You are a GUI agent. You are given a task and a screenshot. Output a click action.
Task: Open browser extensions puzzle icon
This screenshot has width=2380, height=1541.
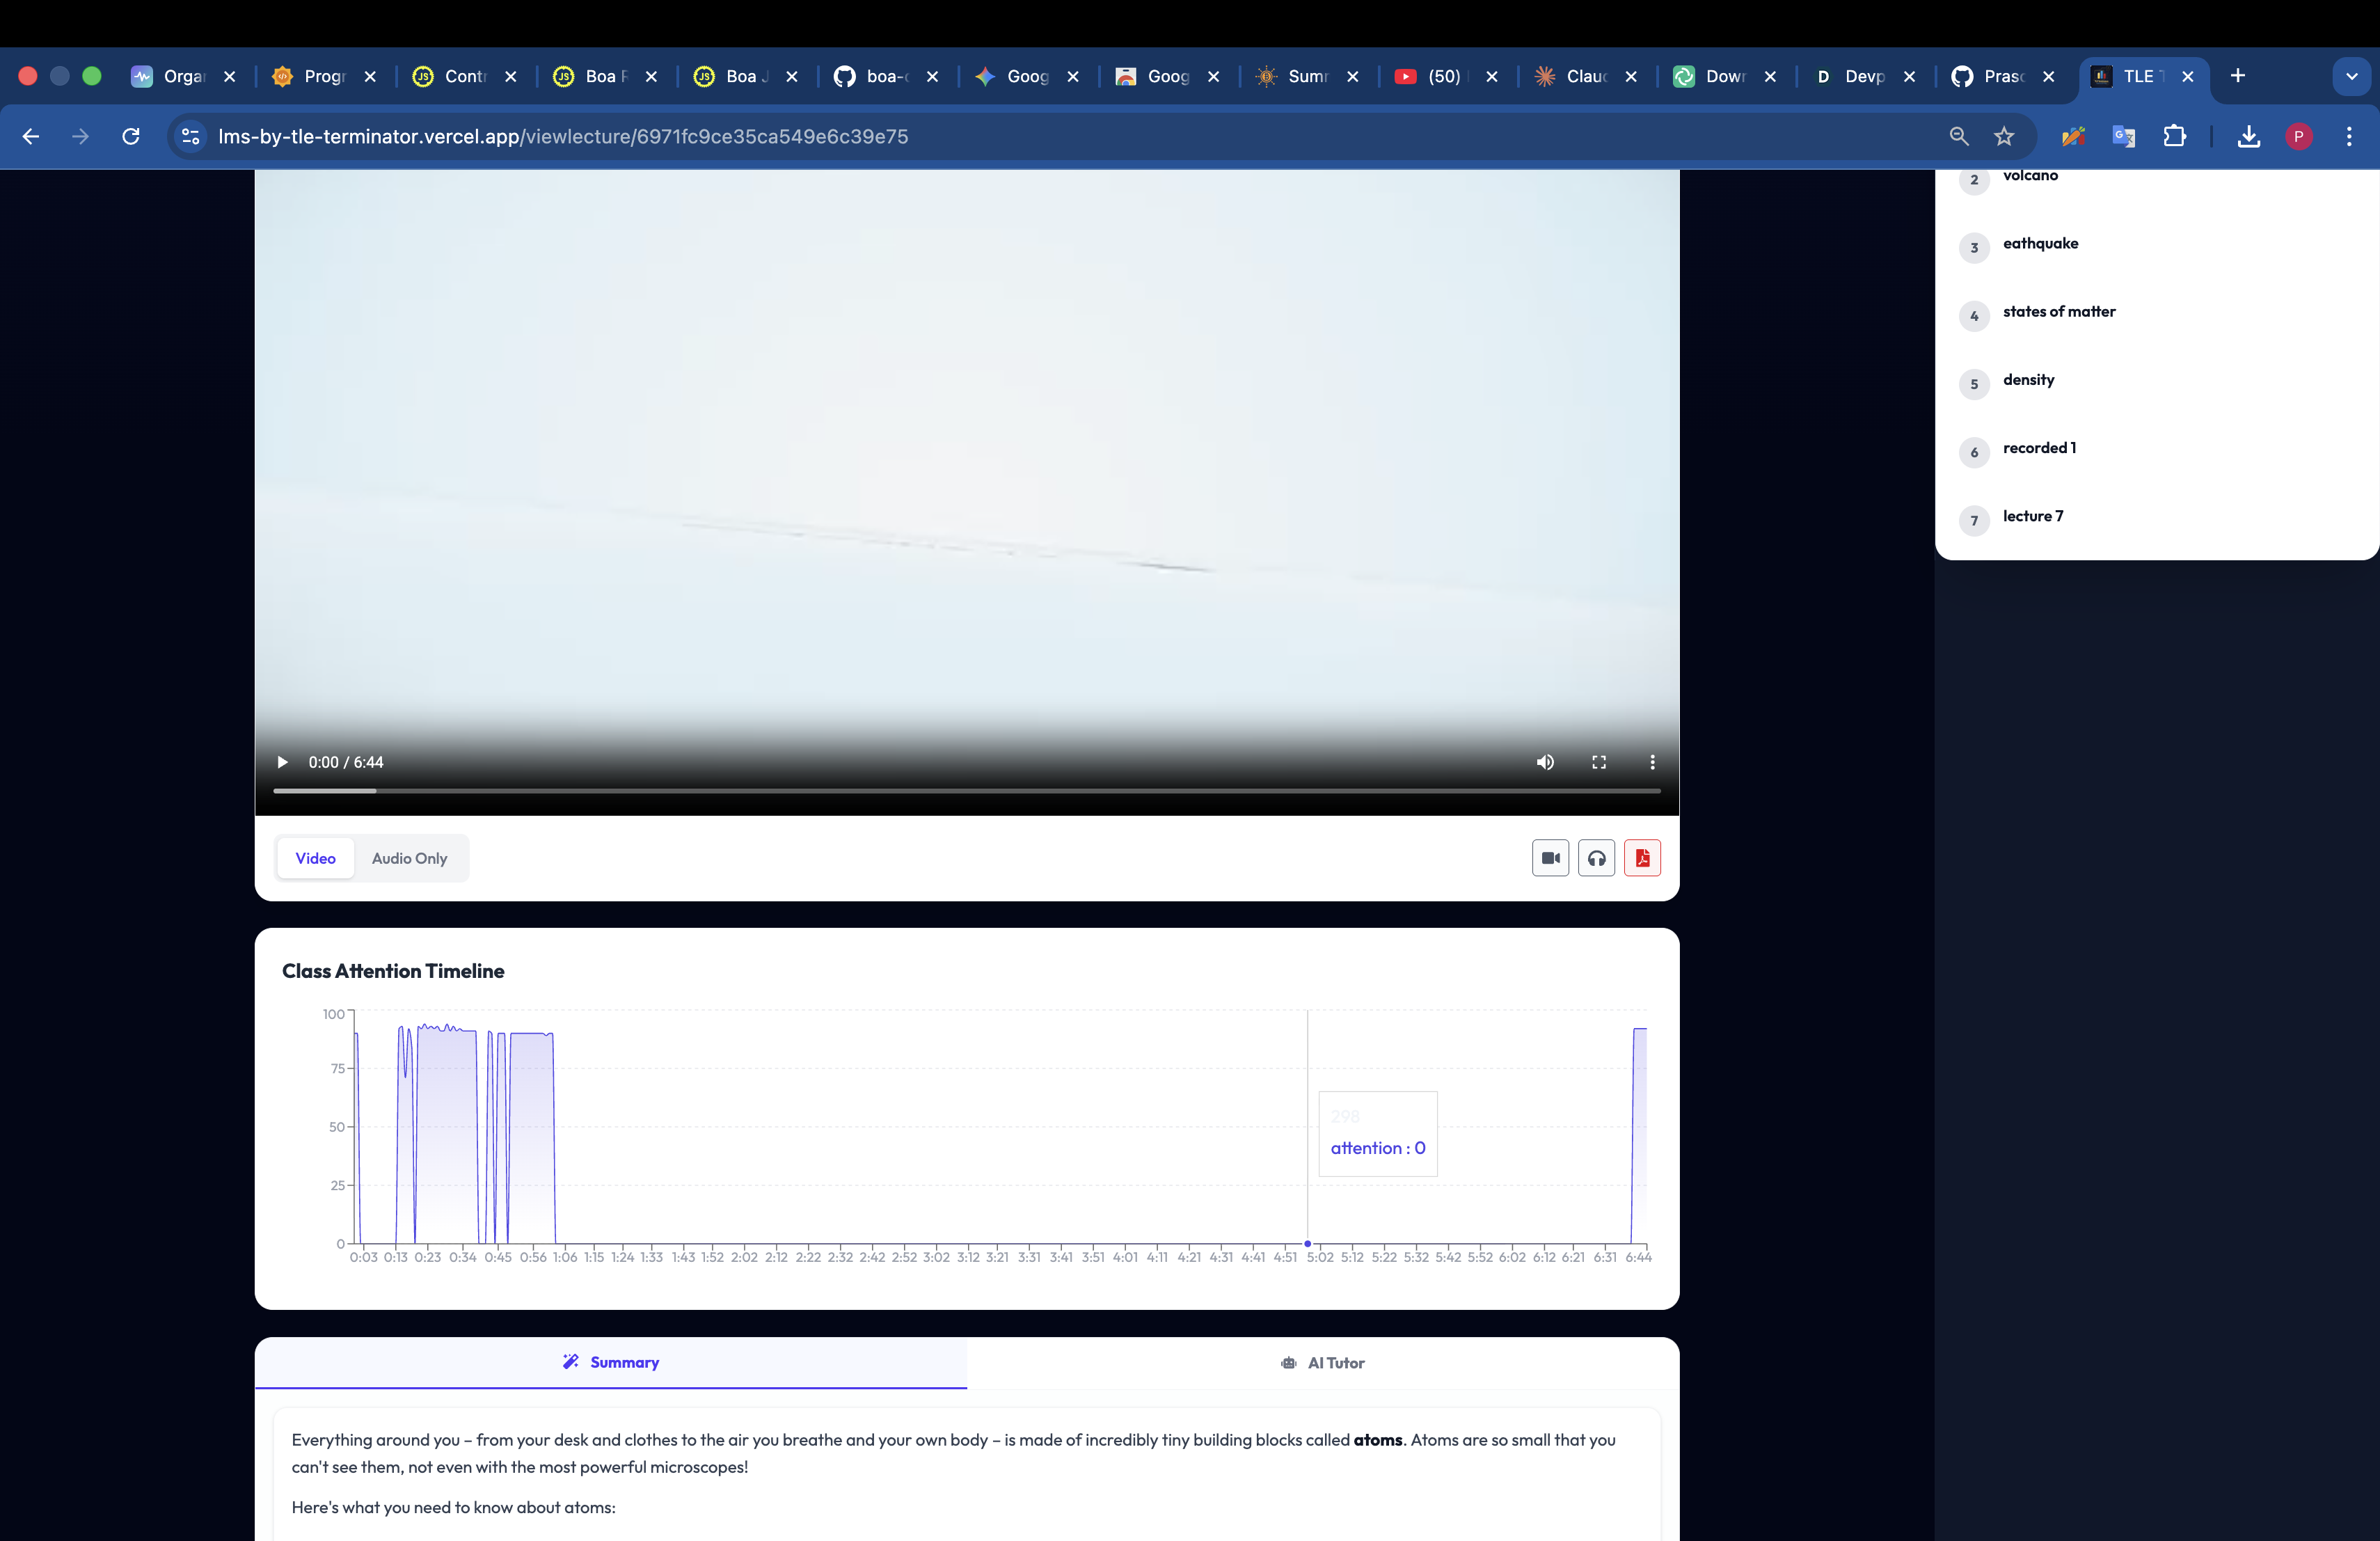tap(2174, 136)
